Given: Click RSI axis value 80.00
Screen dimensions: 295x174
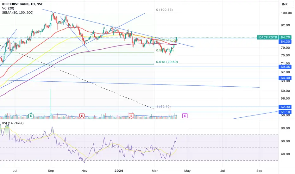Looking at the screenshot, I should (285, 128).
